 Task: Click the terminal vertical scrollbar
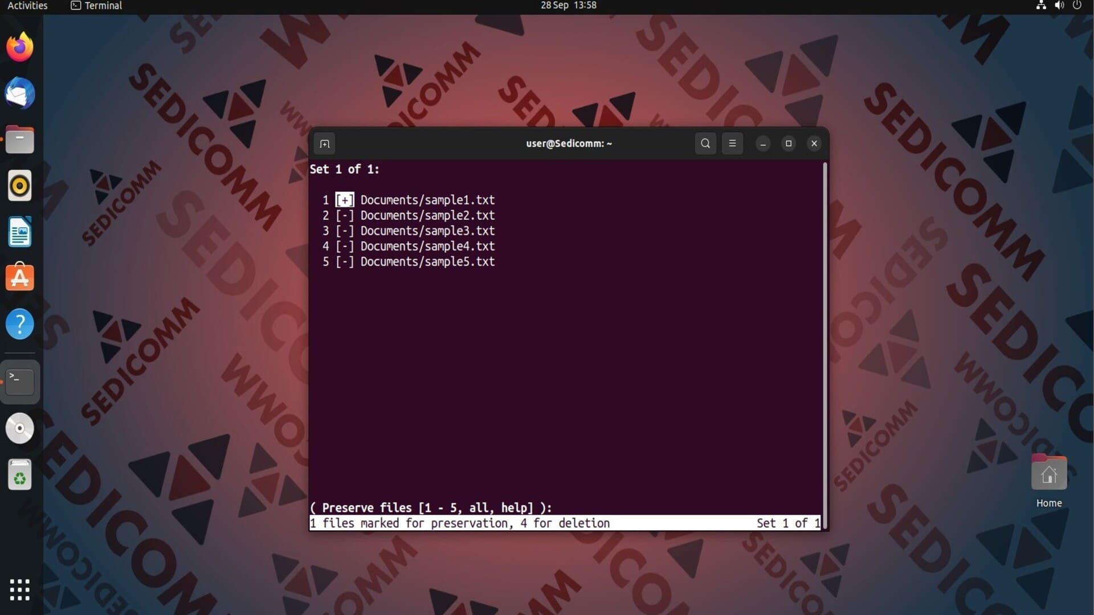click(x=824, y=345)
